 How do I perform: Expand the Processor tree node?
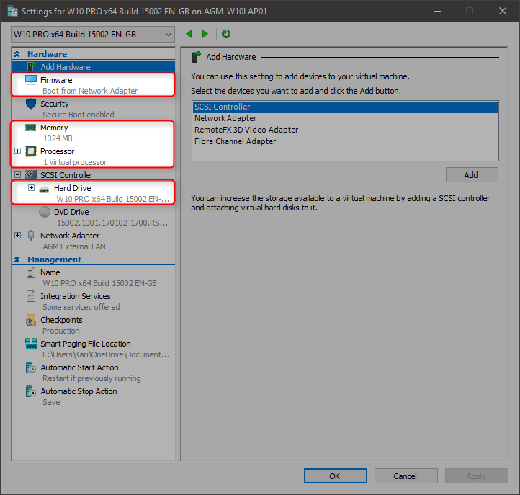(17, 151)
